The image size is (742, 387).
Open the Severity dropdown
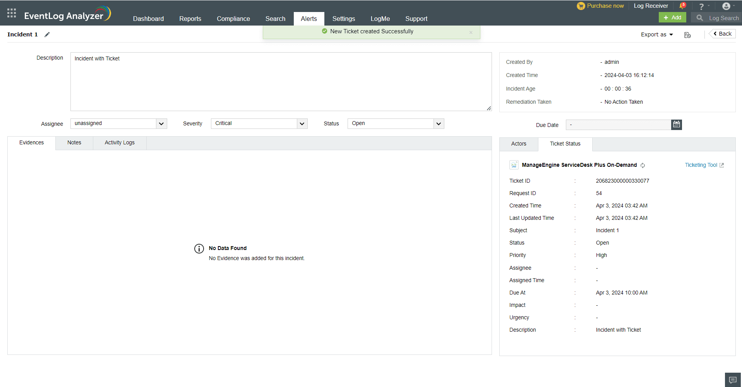(302, 123)
